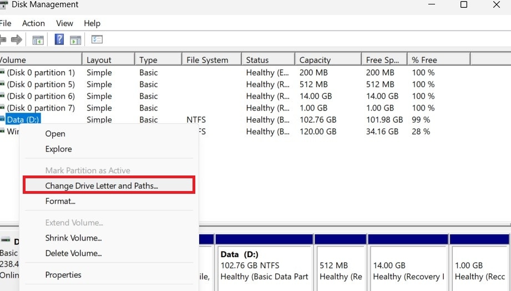Image resolution: width=511 pixels, height=291 pixels.
Task: Select the highlighted Data (D:) volume name
Action: pyautogui.click(x=23, y=119)
